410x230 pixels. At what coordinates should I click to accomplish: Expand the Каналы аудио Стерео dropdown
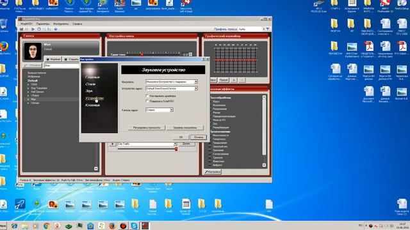tap(171, 110)
